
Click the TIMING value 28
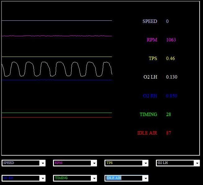click(x=169, y=114)
